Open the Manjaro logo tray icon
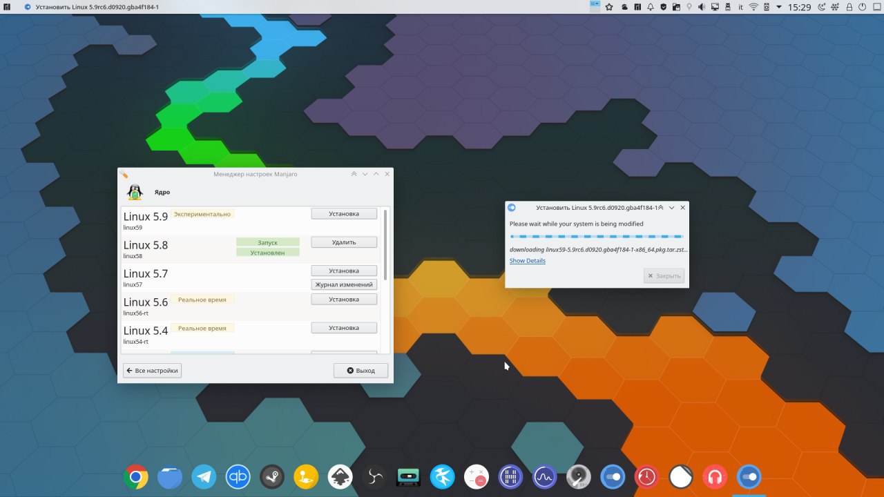This screenshot has width=884, height=497. [637, 7]
